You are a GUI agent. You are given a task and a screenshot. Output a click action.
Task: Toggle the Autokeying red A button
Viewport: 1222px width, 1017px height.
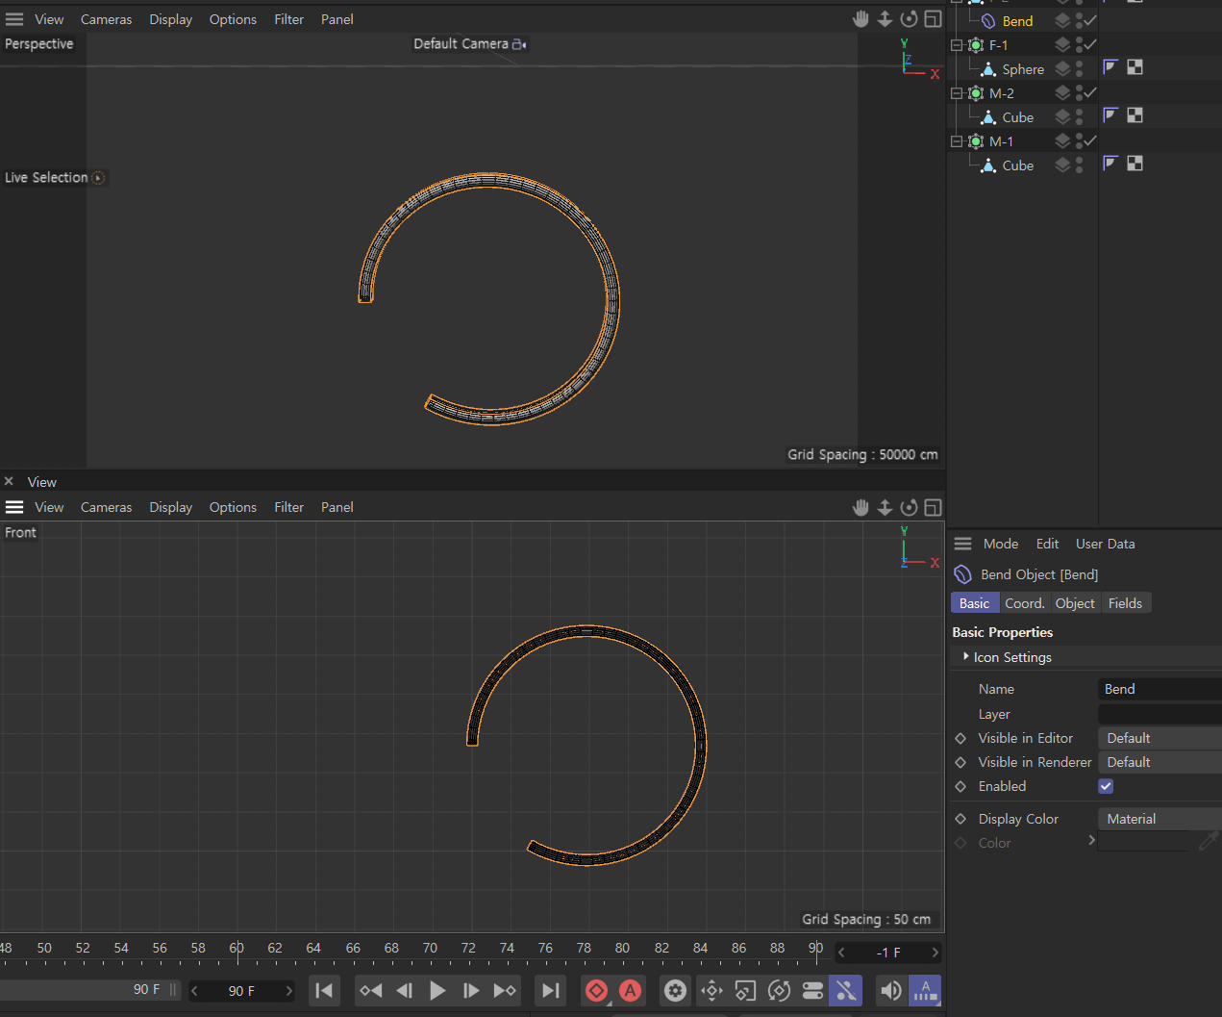pos(630,990)
